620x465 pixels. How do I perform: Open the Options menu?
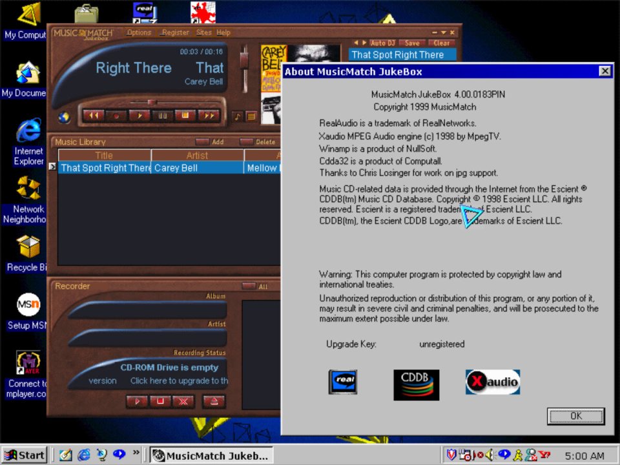139,32
